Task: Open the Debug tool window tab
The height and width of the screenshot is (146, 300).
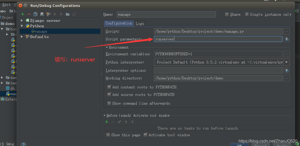Action: (x=8, y=144)
